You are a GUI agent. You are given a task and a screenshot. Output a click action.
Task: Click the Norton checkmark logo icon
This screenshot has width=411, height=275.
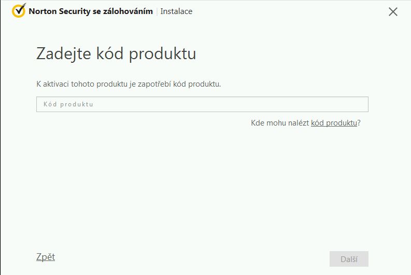pos(19,11)
